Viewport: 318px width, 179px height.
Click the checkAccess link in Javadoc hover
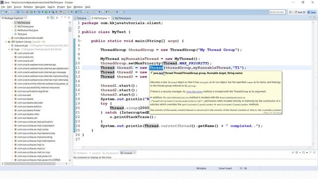[194, 91]
